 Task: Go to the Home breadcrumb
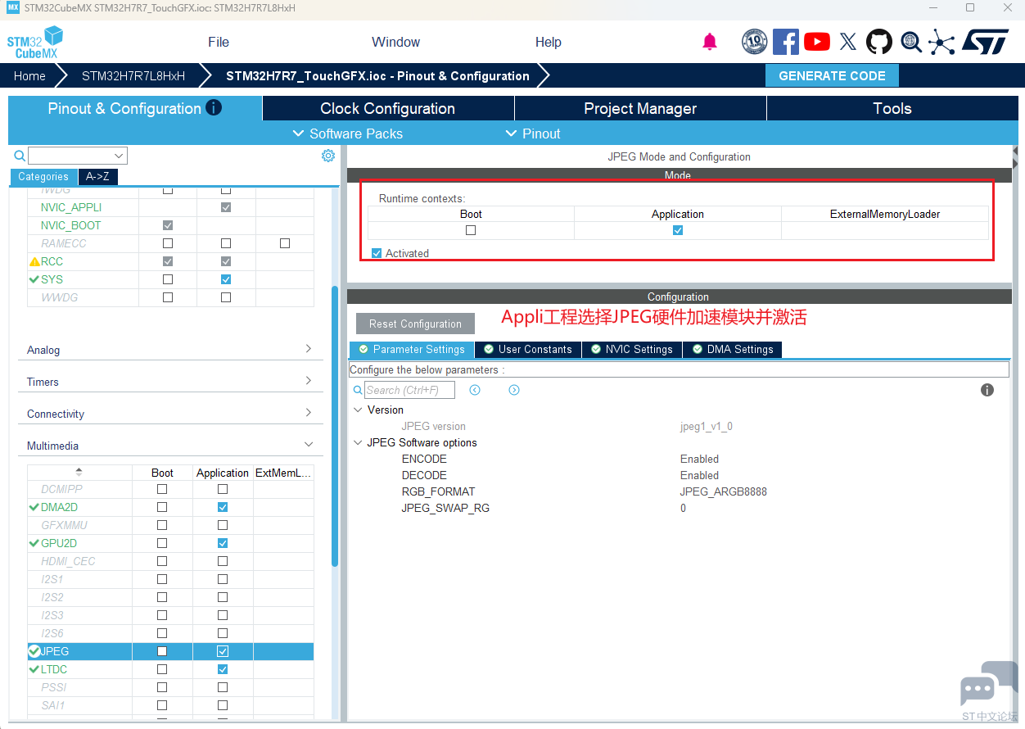coord(29,75)
